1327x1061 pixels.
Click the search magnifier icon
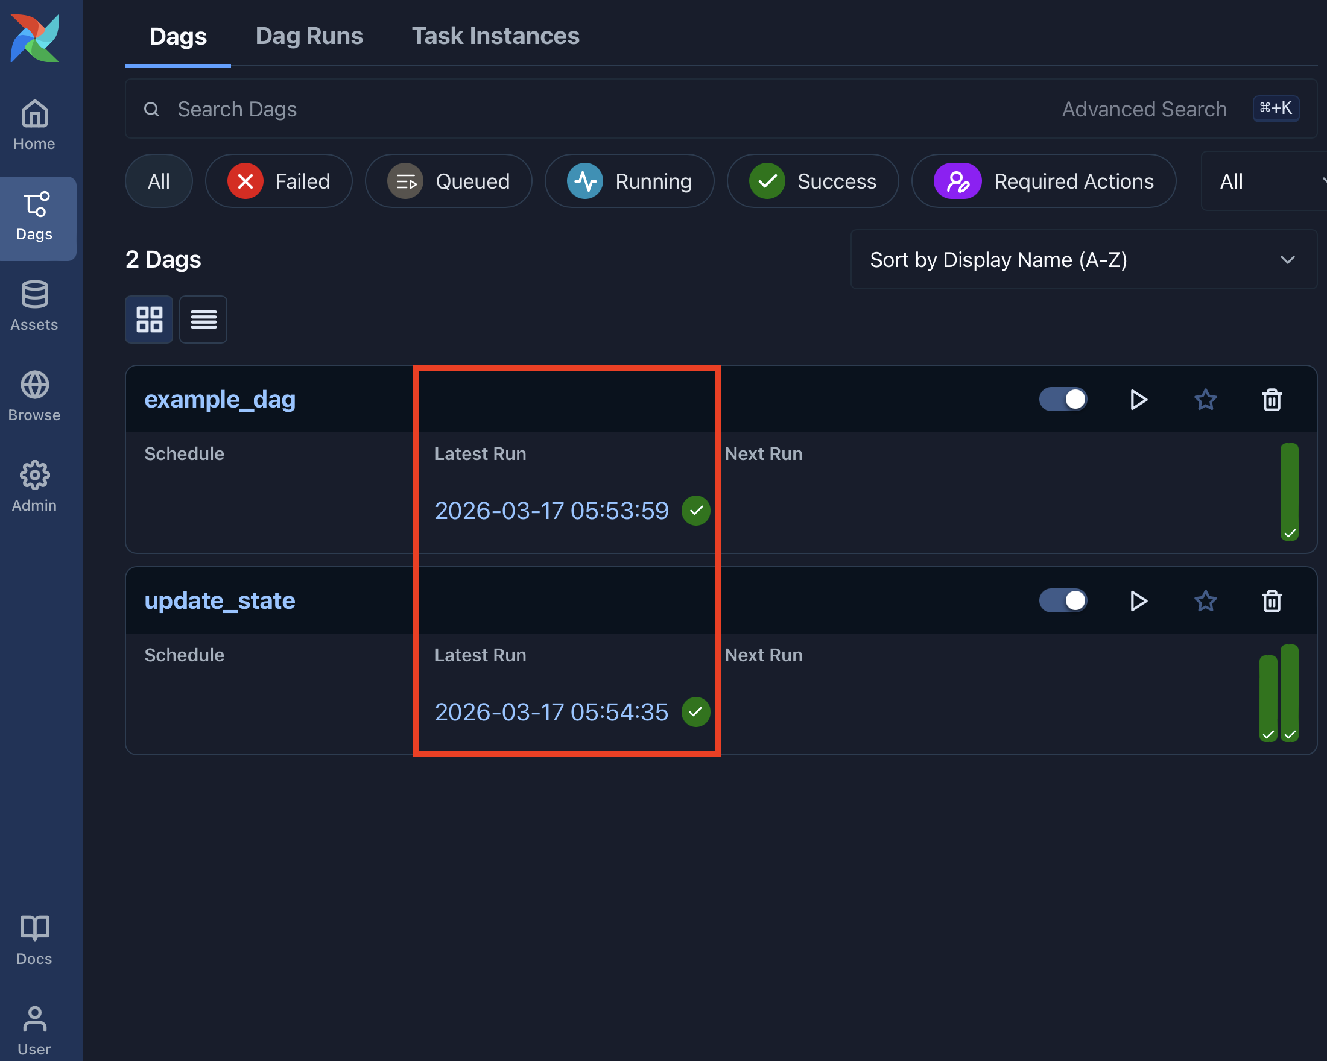pos(151,109)
